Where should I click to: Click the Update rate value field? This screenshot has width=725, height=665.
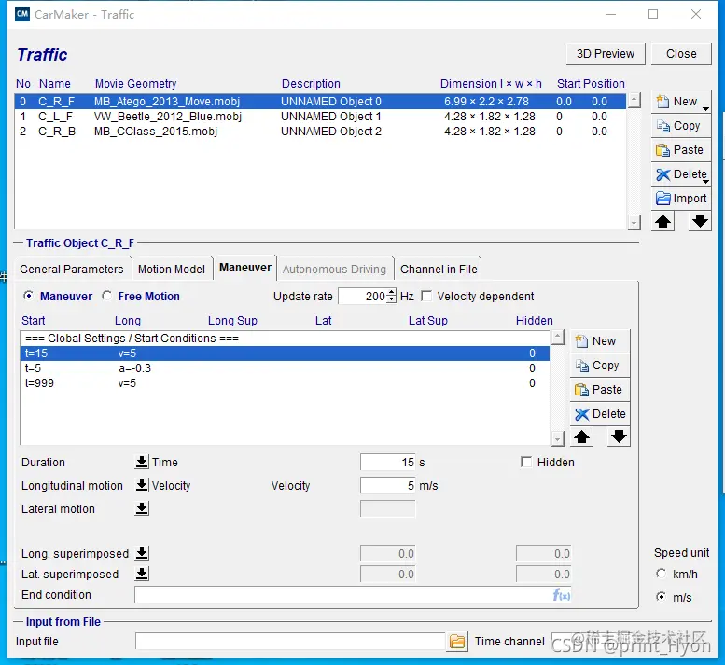(363, 296)
